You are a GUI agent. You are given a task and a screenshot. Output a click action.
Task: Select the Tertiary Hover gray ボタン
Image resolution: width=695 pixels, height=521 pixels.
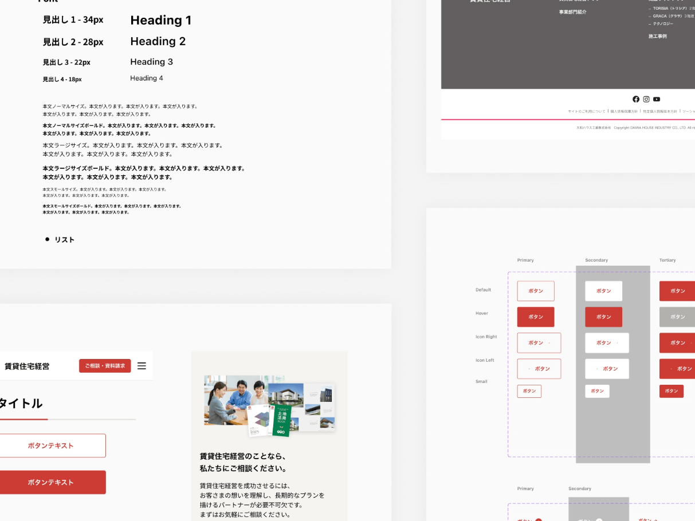pos(677,317)
